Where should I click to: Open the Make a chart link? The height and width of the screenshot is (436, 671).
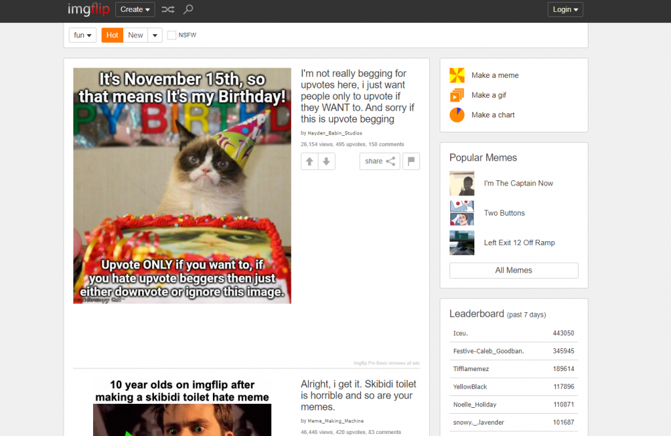click(493, 115)
